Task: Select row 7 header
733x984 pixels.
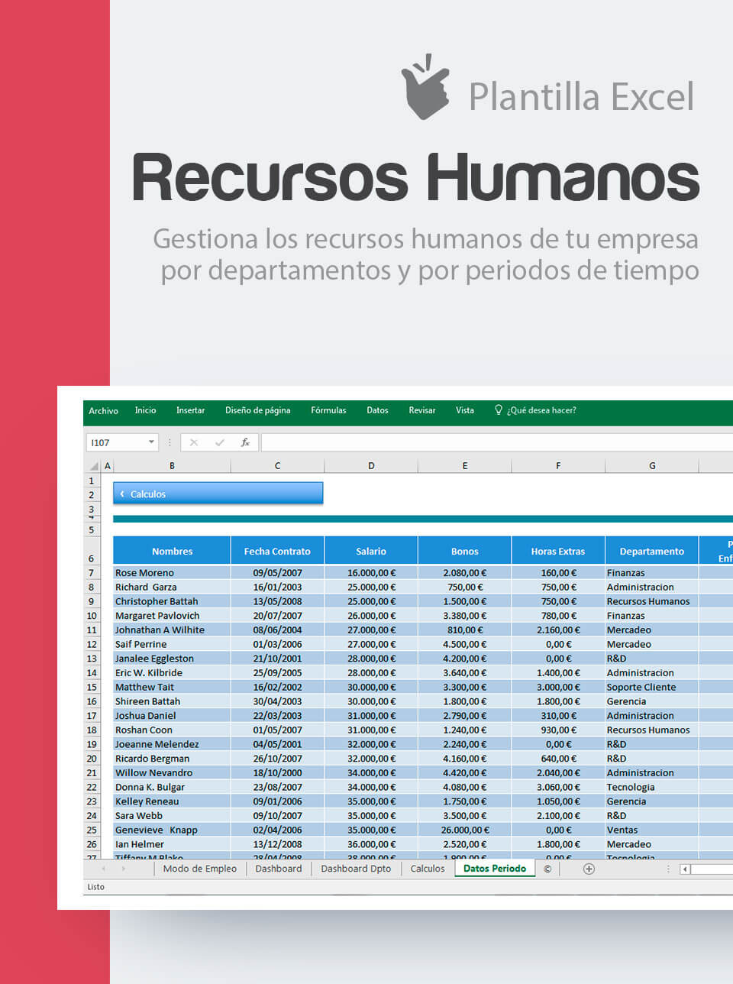Action: coord(92,573)
